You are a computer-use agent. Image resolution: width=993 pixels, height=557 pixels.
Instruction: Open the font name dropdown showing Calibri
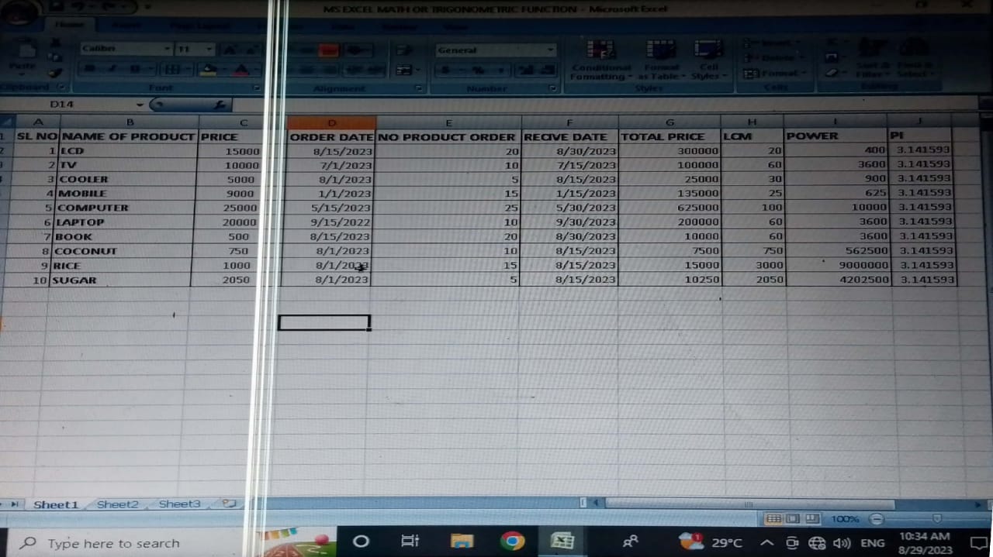(x=167, y=49)
